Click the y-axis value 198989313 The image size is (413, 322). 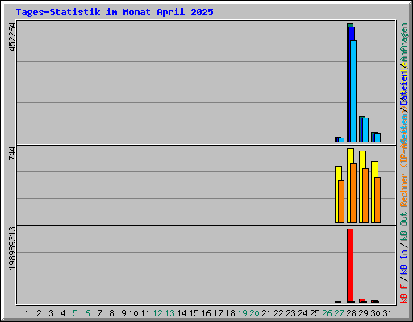click(12, 249)
